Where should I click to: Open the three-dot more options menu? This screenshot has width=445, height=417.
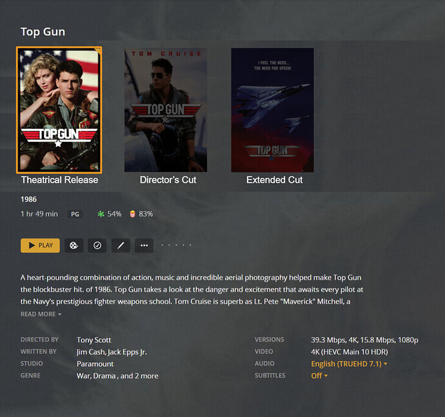[x=144, y=246]
